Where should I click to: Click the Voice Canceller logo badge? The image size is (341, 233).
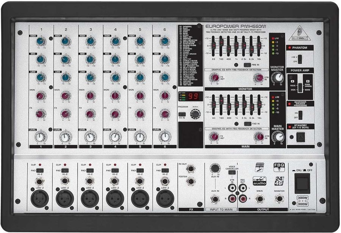[x=260, y=167]
